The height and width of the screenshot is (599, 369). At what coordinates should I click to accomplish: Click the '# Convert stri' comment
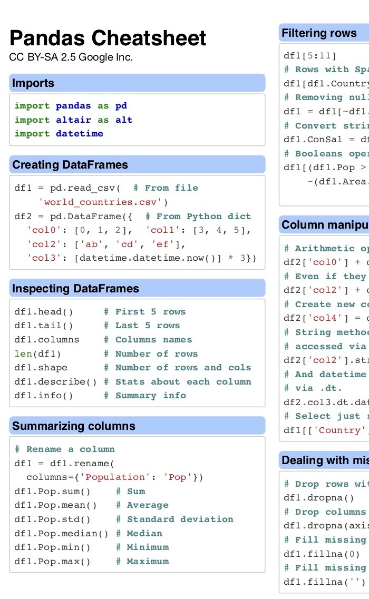pyautogui.click(x=326, y=126)
